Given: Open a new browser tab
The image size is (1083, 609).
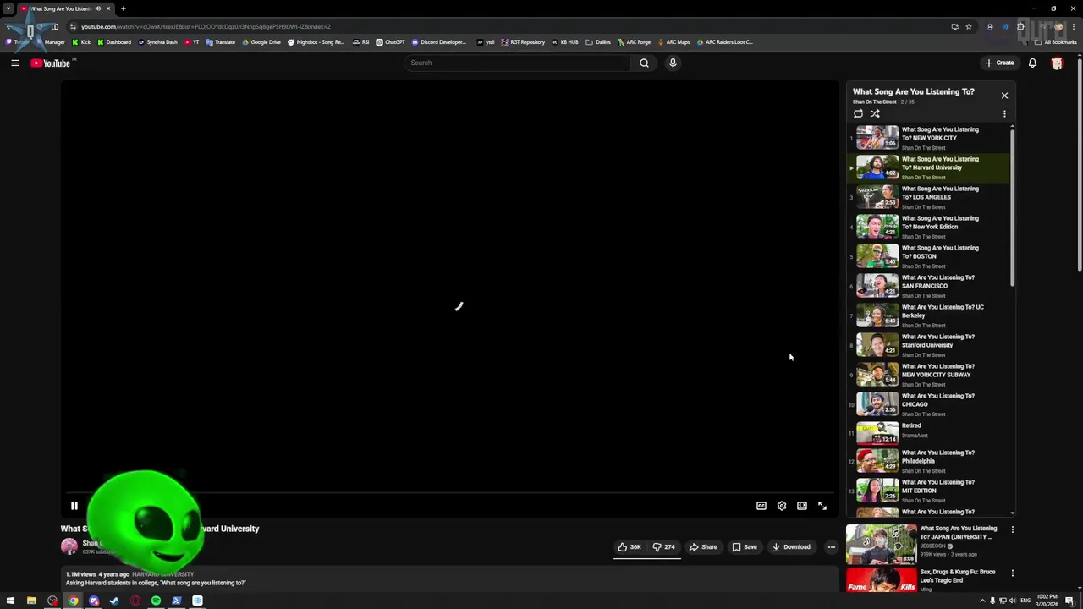Looking at the screenshot, I should pyautogui.click(x=124, y=8).
